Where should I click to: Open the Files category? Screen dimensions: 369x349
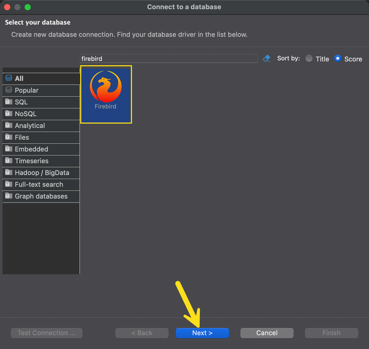click(x=22, y=137)
